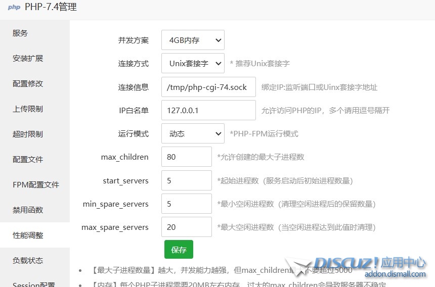Select the 性能调整 tab
435x287 pixels.
(35, 235)
